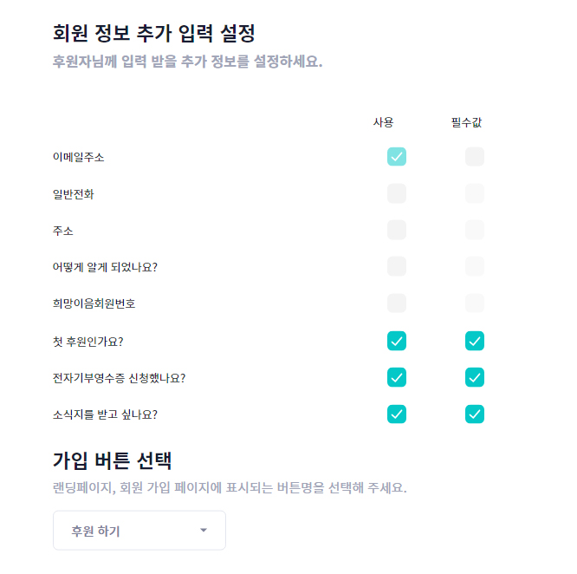Uncheck 사용 for 소식지를 받고 싶나요?

coord(397,414)
